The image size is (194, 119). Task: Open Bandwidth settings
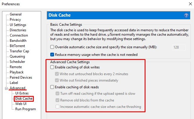pyautogui.click(x=18, y=41)
